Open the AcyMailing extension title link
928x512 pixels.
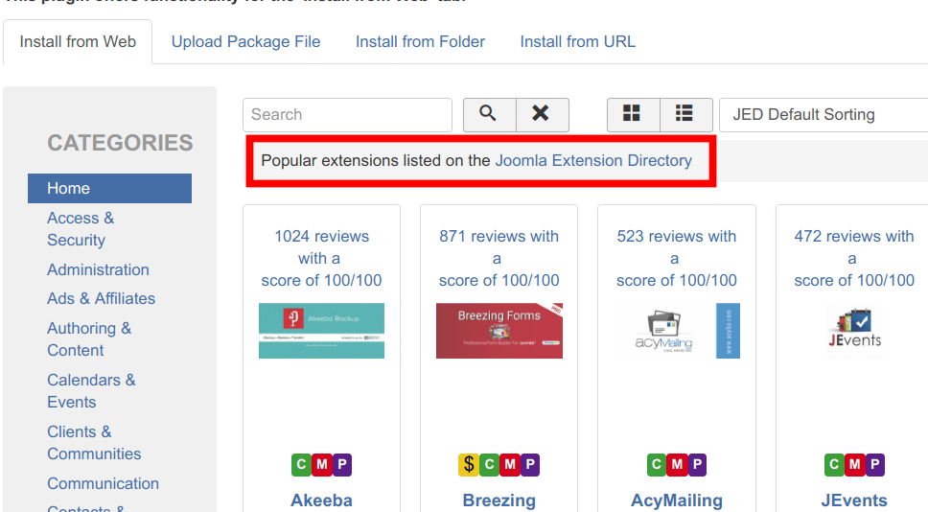(677, 500)
